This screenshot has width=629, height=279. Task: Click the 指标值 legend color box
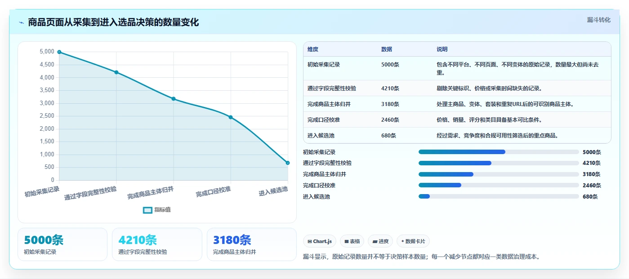(147, 210)
